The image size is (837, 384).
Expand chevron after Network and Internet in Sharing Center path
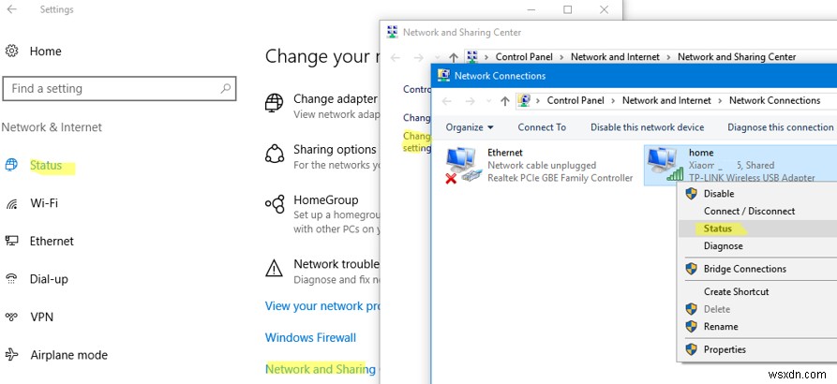click(669, 57)
